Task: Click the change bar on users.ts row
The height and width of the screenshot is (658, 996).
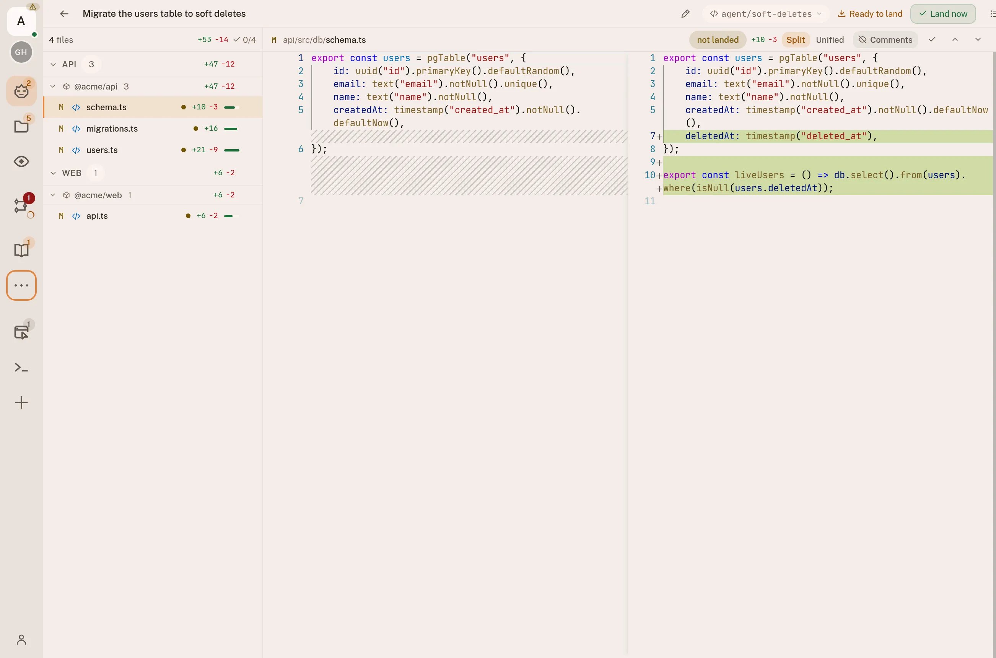Action: [x=231, y=150]
